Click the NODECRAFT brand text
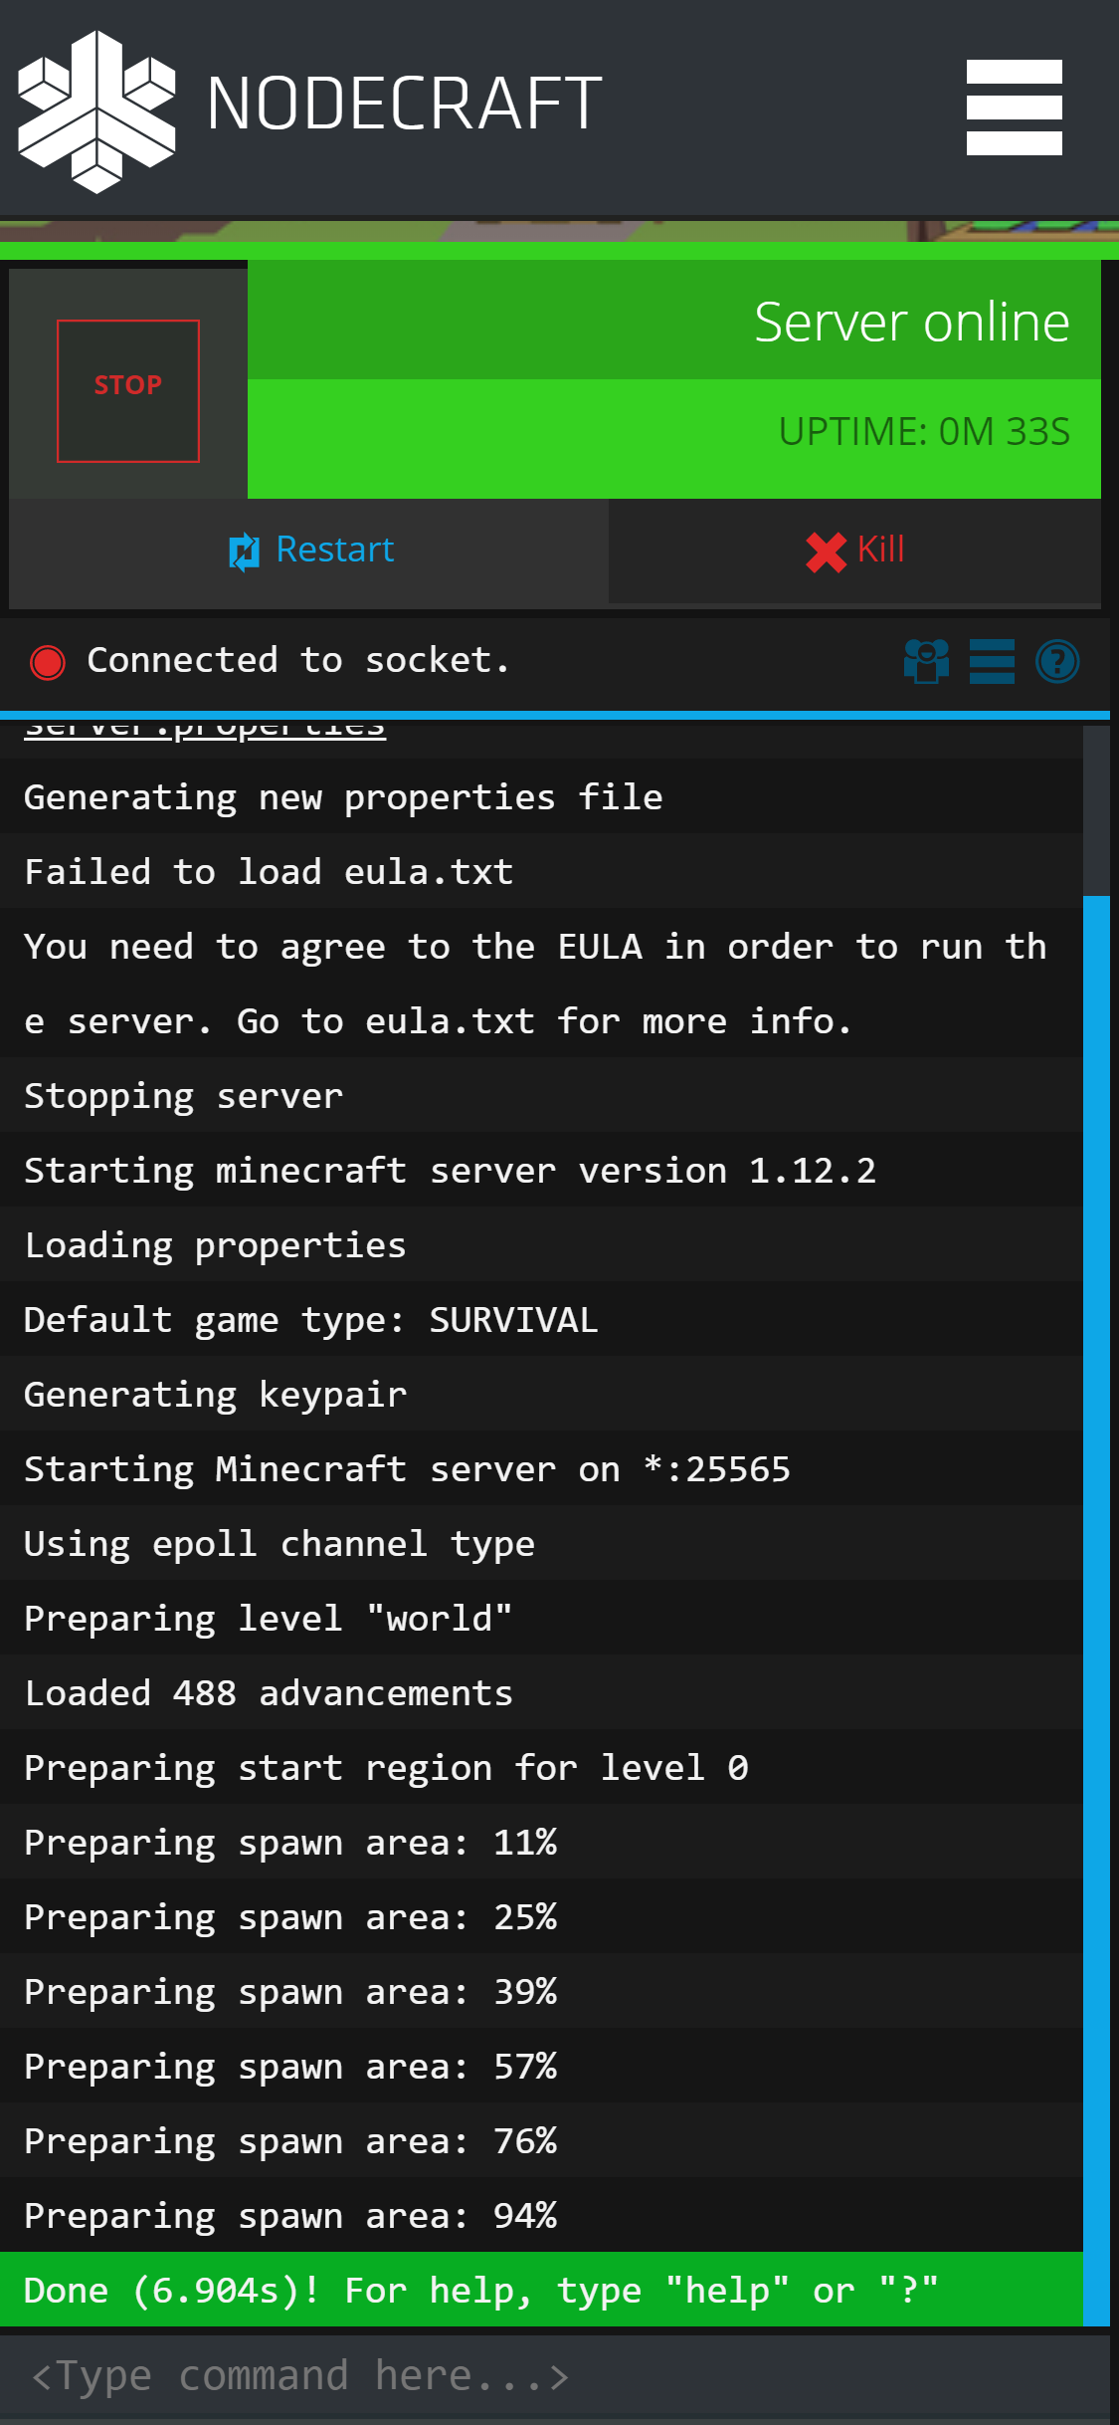 click(404, 104)
